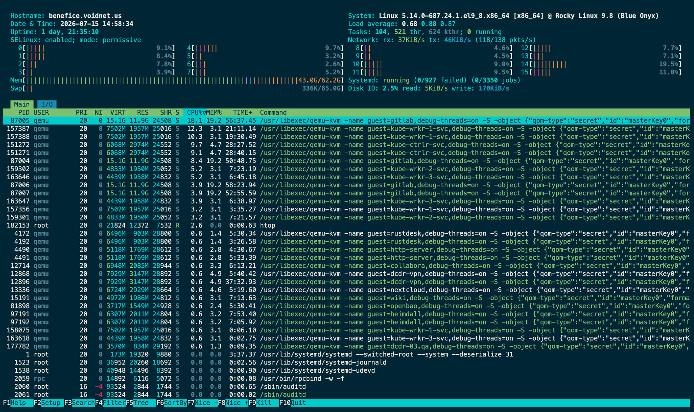The height and width of the screenshot is (412, 694).
Task: Select process row PID 151271
Action: tap(346, 153)
